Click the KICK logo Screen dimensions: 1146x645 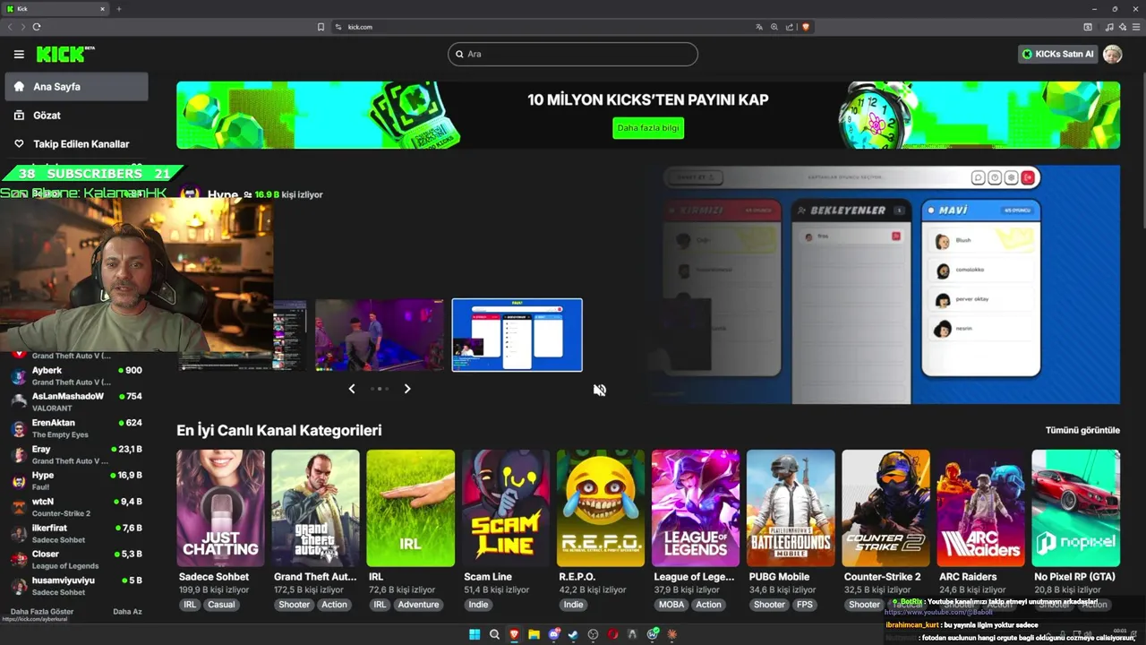(x=65, y=55)
